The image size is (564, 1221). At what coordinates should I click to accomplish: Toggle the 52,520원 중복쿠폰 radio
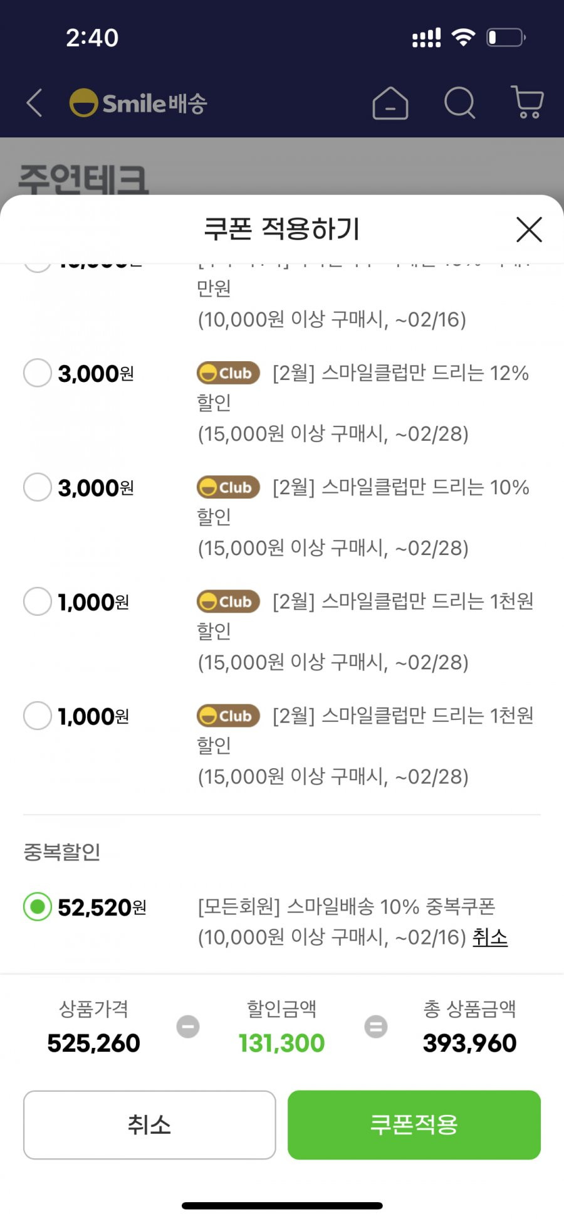click(38, 907)
